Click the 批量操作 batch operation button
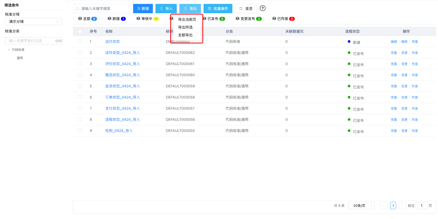The width and height of the screenshot is (438, 219). 218,9
